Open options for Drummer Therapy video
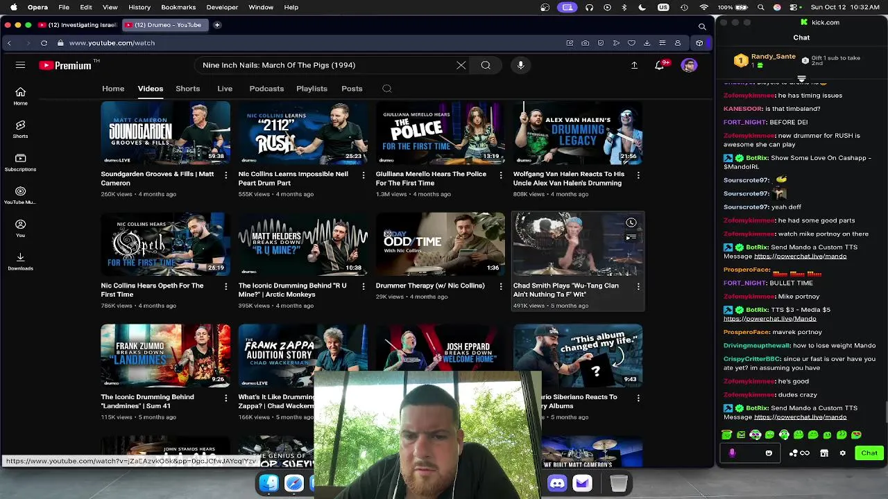The width and height of the screenshot is (888, 499). (x=501, y=286)
